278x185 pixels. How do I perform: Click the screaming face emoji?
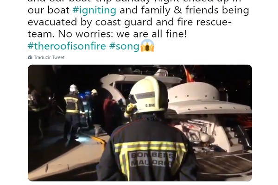click(147, 45)
